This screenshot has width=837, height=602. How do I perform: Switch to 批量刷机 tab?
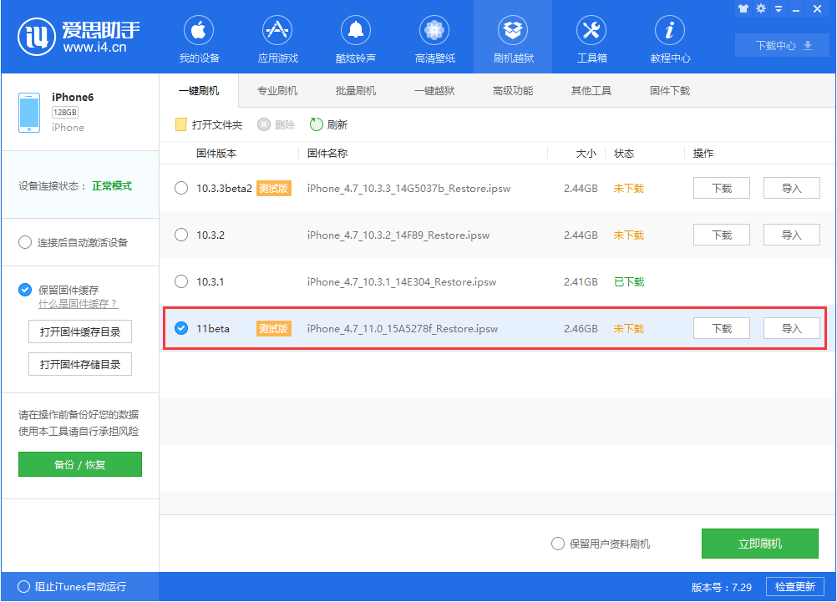click(x=356, y=91)
